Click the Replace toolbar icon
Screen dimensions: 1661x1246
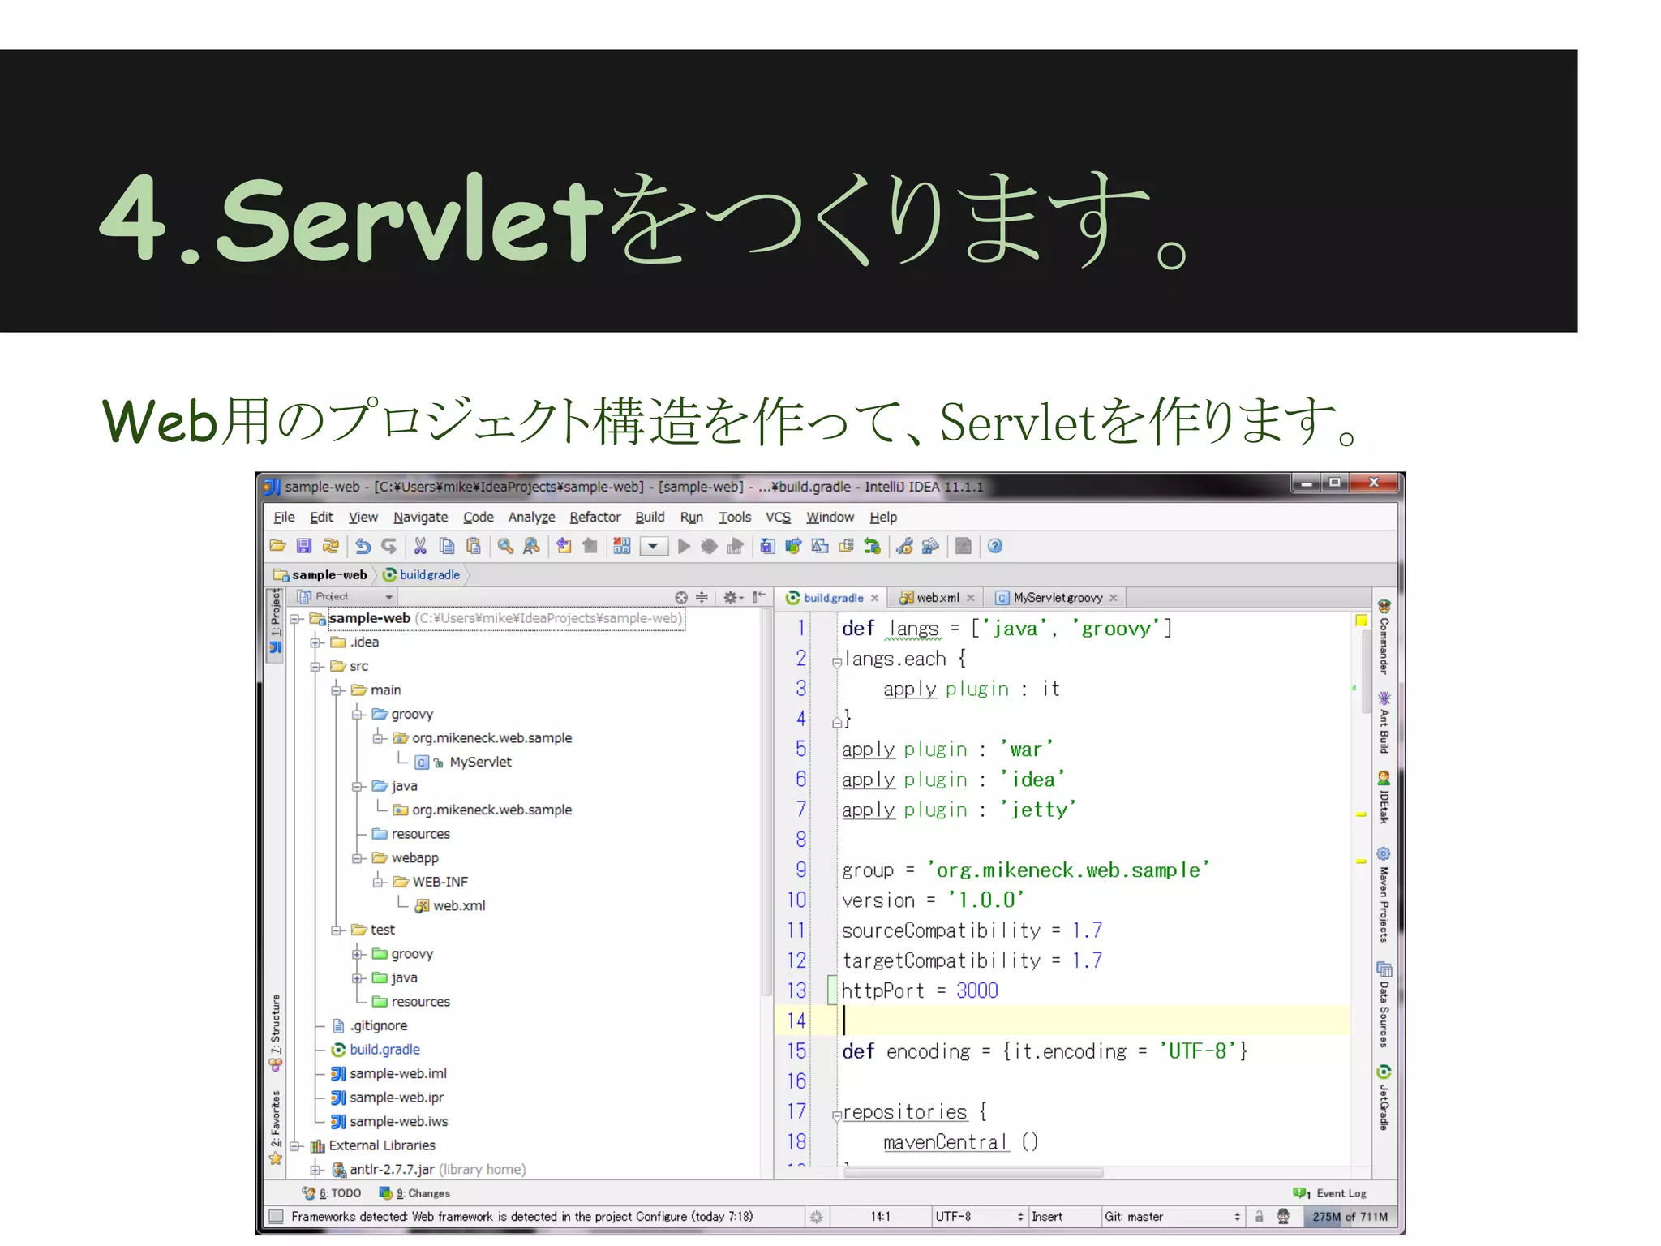pos(531,546)
